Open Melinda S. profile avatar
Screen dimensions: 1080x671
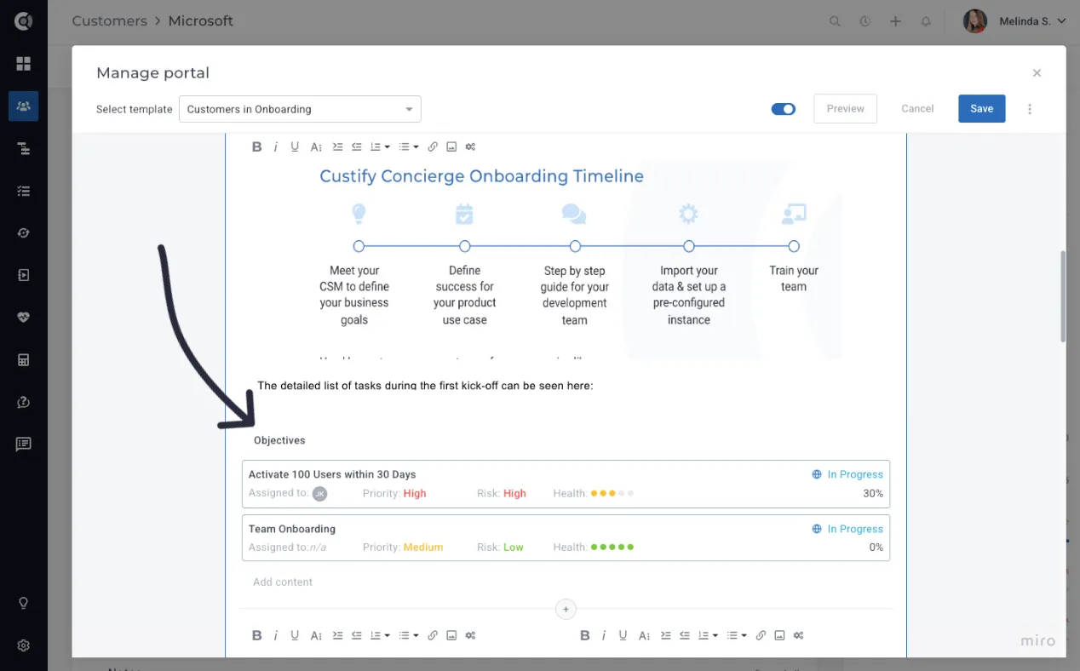pos(975,21)
